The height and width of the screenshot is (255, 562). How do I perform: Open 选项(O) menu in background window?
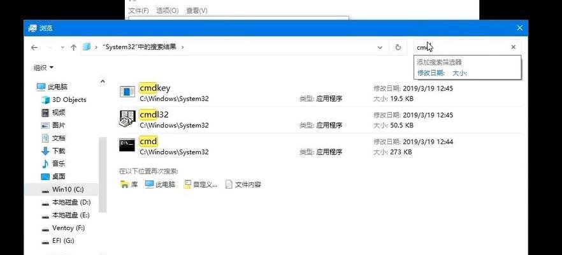coord(168,10)
